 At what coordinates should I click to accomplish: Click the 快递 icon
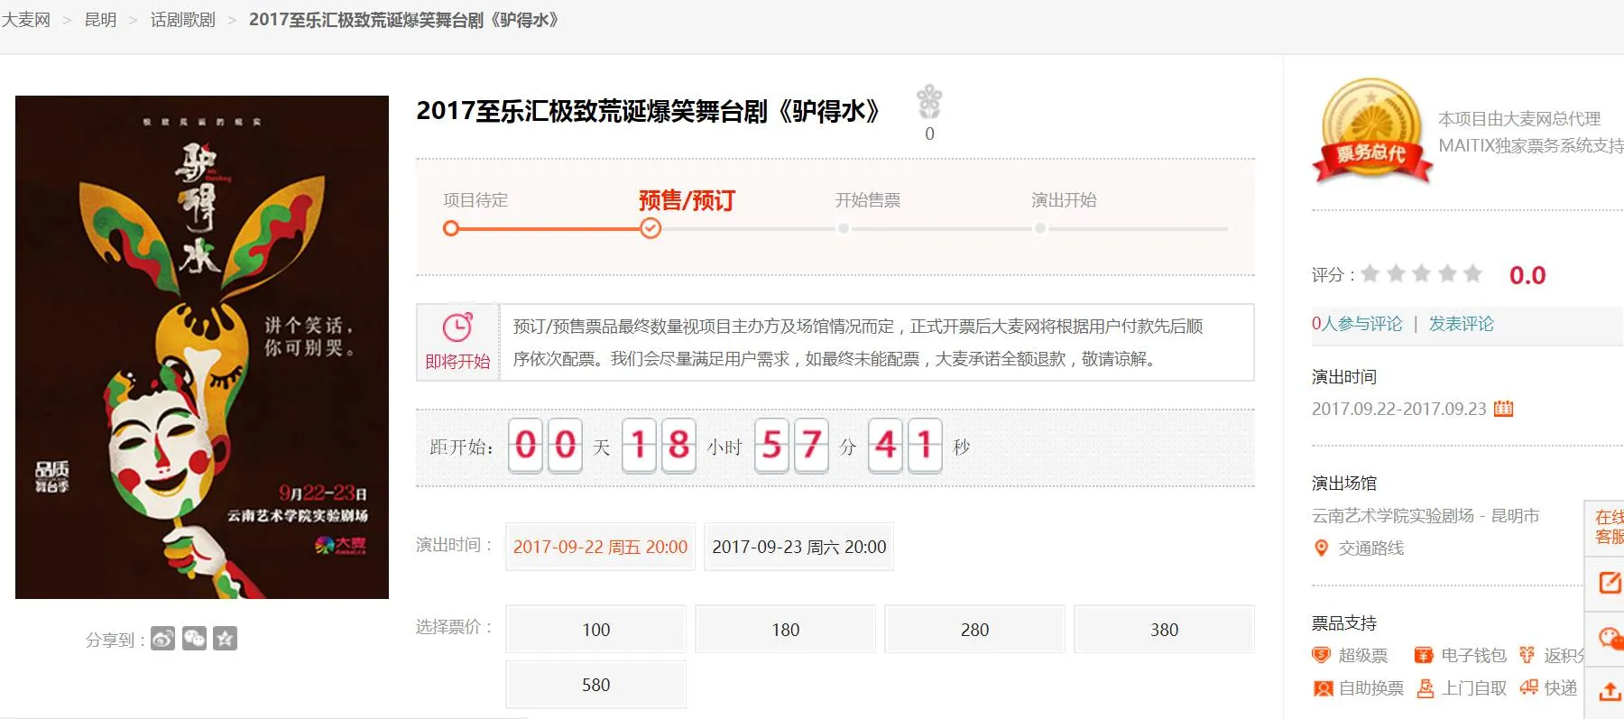coord(1528,687)
